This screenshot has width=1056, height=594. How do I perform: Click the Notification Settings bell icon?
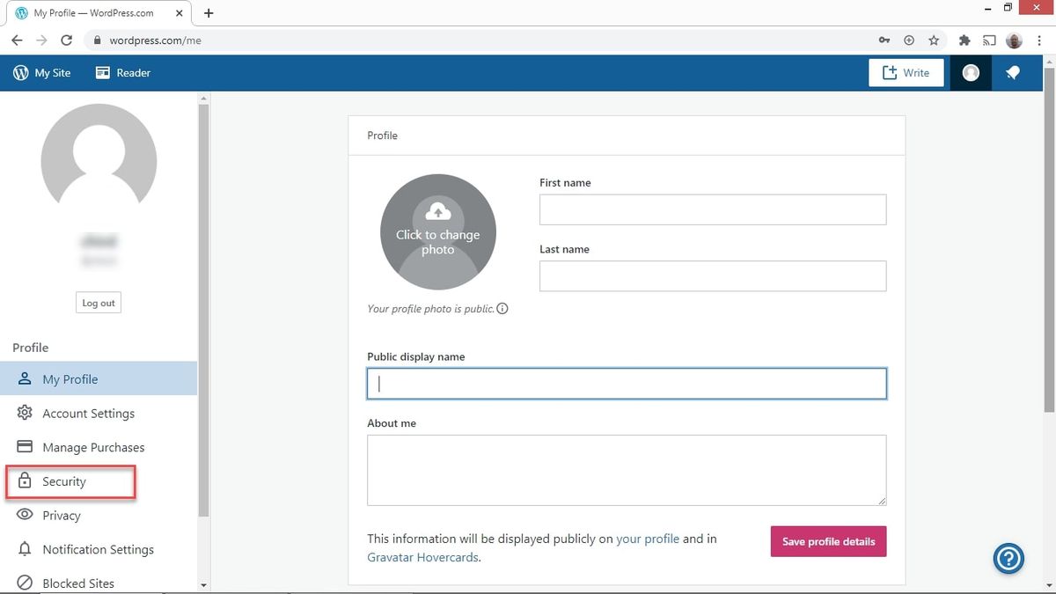point(24,549)
